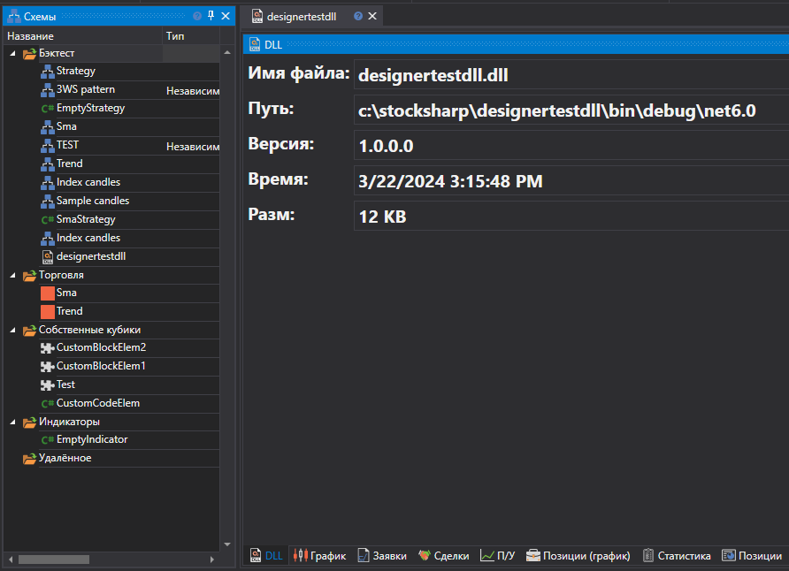789x571 pixels.
Task: Click the Схемы panel header icon
Action: click(14, 17)
